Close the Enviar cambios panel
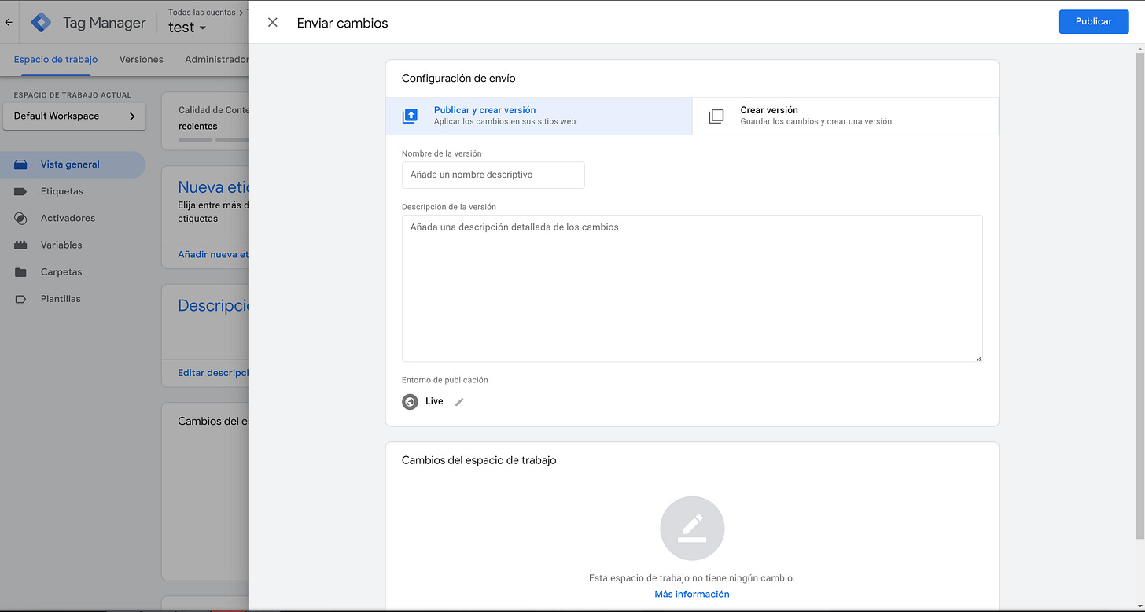This screenshot has width=1145, height=612. tap(273, 23)
